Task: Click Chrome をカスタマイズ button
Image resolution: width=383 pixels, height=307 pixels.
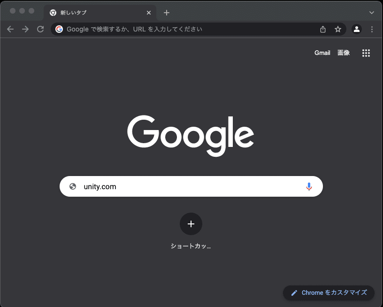Action: click(x=329, y=293)
